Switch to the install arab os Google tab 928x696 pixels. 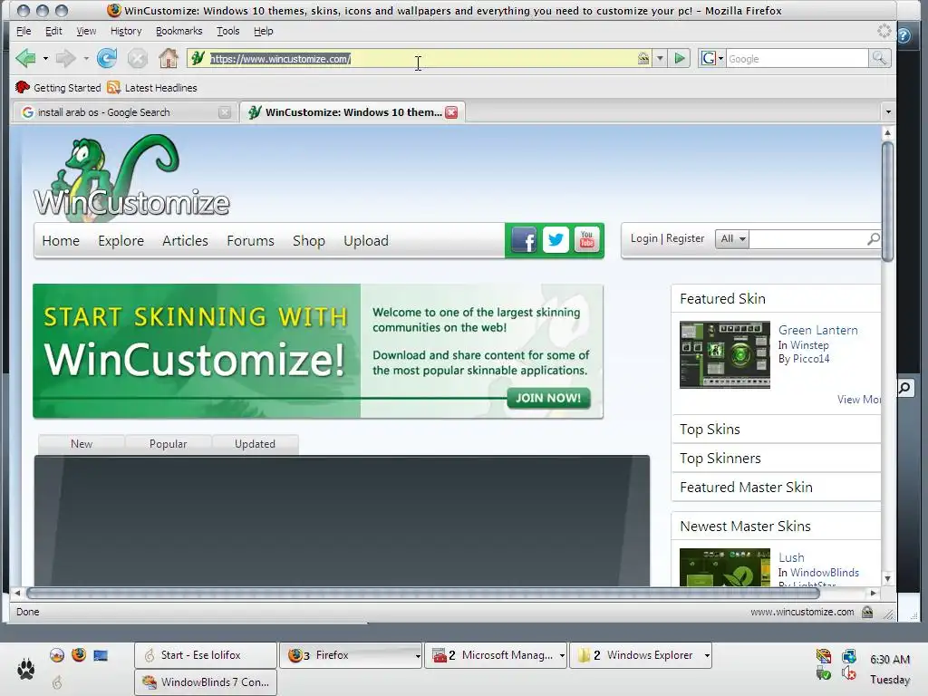(124, 111)
